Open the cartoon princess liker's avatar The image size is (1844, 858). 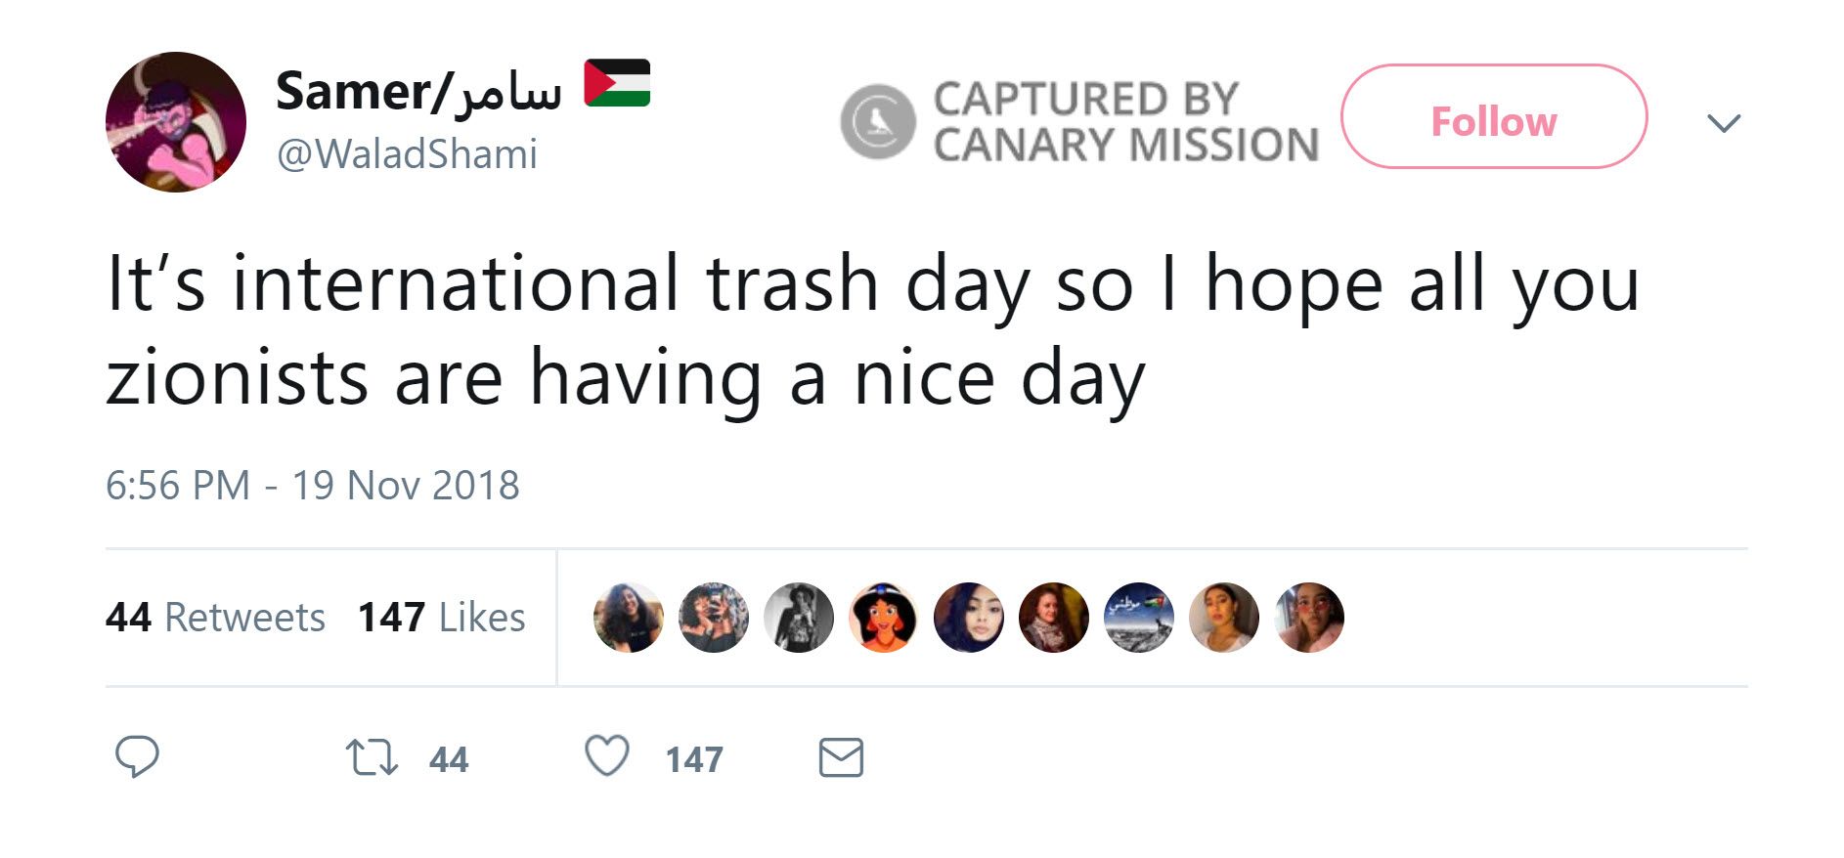point(884,618)
